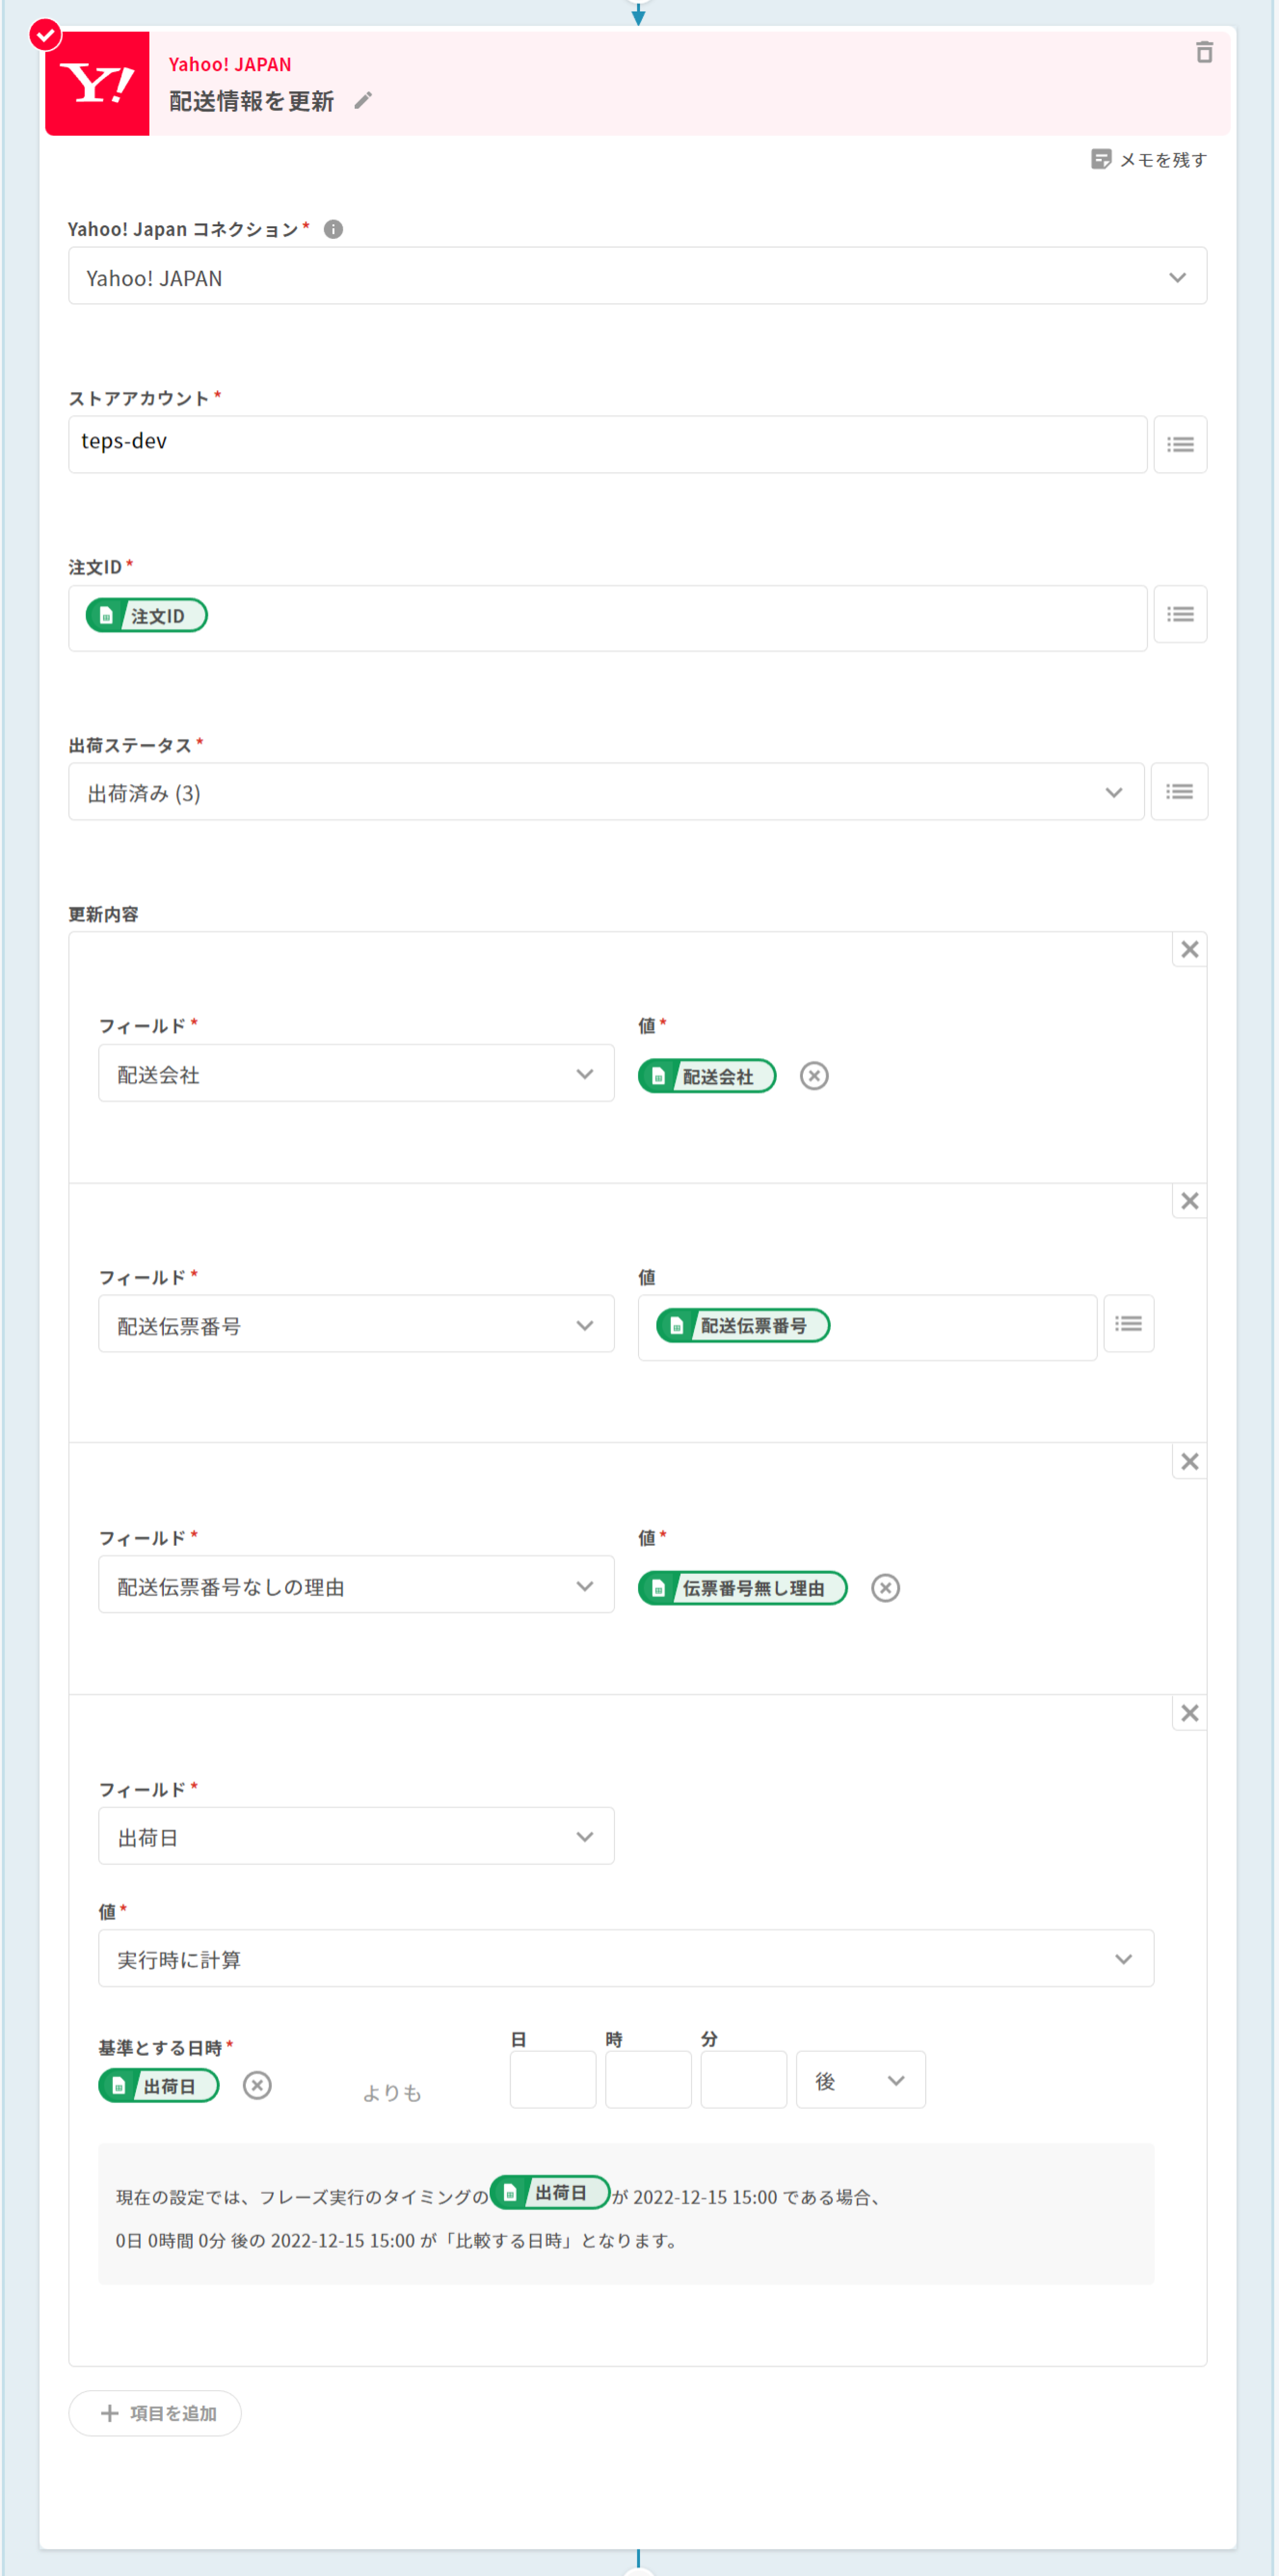Show Yahoo! Japan connection info tooltip icon
Viewport: 1279px width, 2576px height.
[x=334, y=230]
